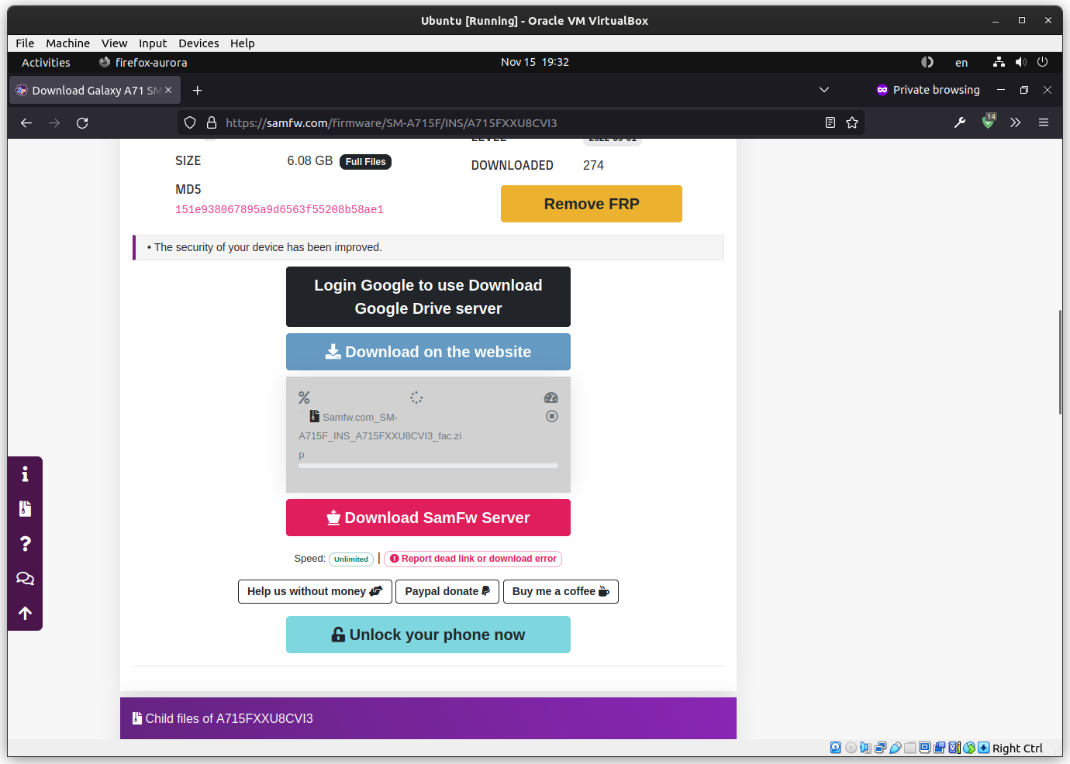Image resolution: width=1070 pixels, height=764 pixels.
Task: Bookmark the page with the star toggle
Action: click(x=852, y=122)
